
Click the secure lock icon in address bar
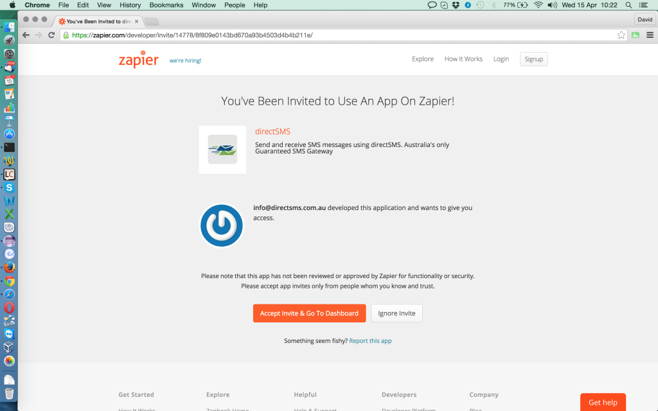tap(66, 35)
